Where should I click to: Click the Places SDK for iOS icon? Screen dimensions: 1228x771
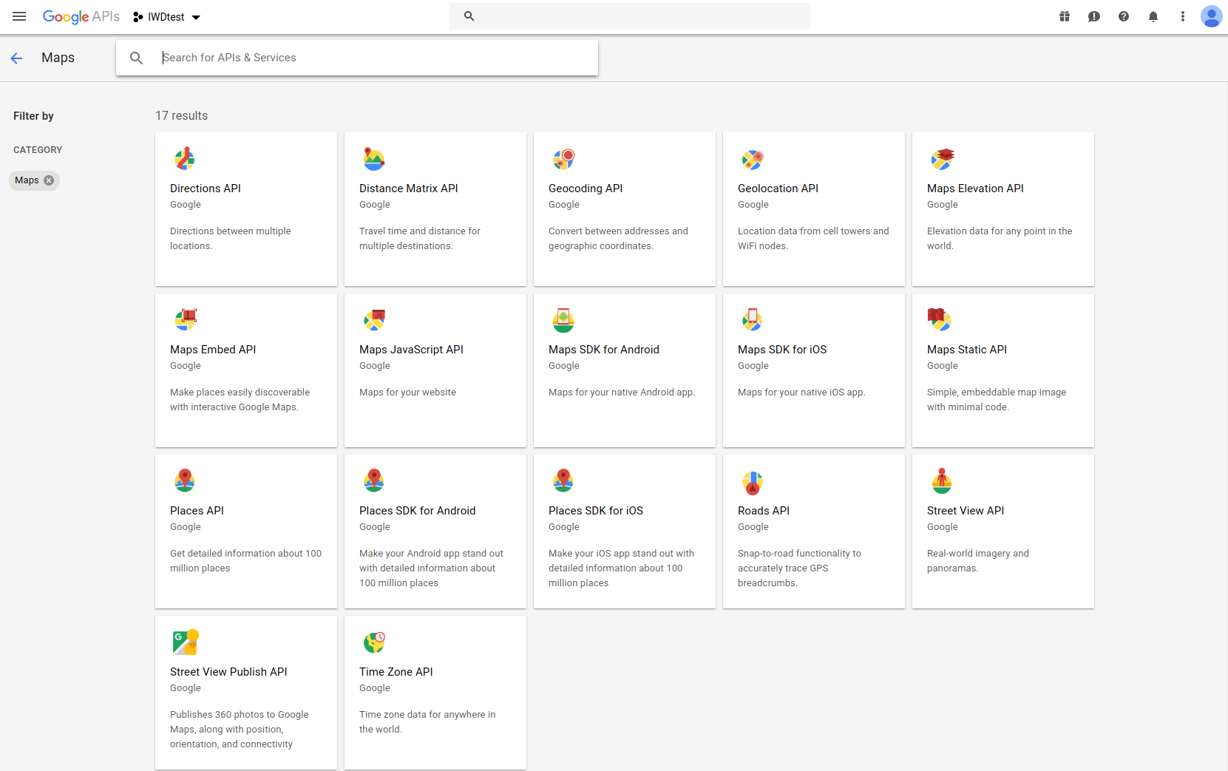point(563,480)
